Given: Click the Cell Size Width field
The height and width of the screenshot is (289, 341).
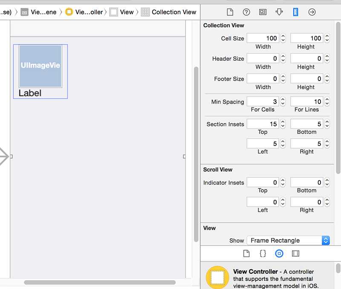Looking at the screenshot, I should tap(263, 38).
